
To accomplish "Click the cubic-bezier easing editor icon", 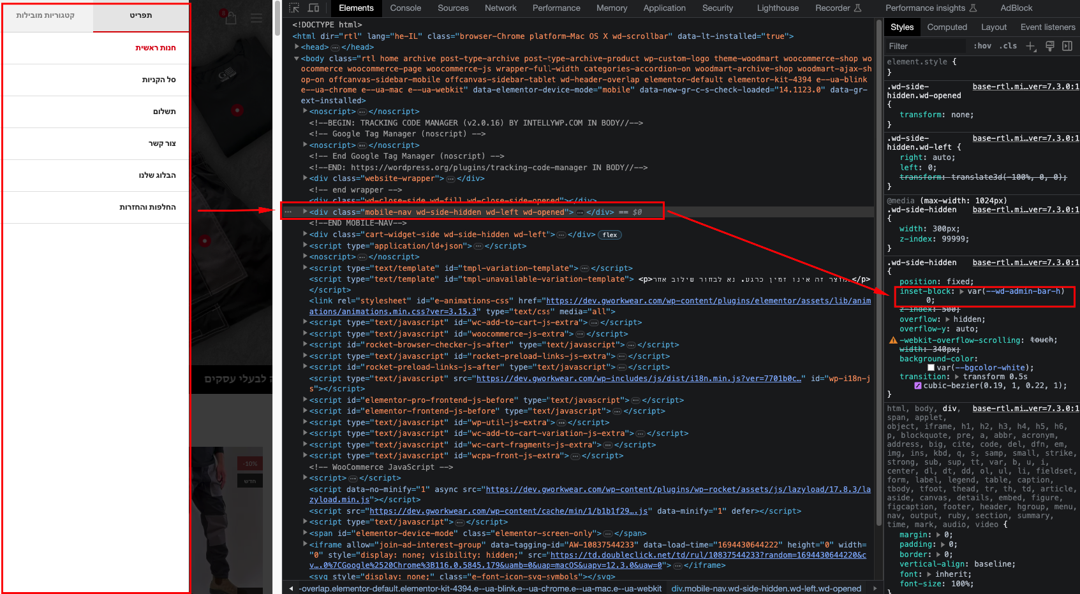I will [918, 386].
